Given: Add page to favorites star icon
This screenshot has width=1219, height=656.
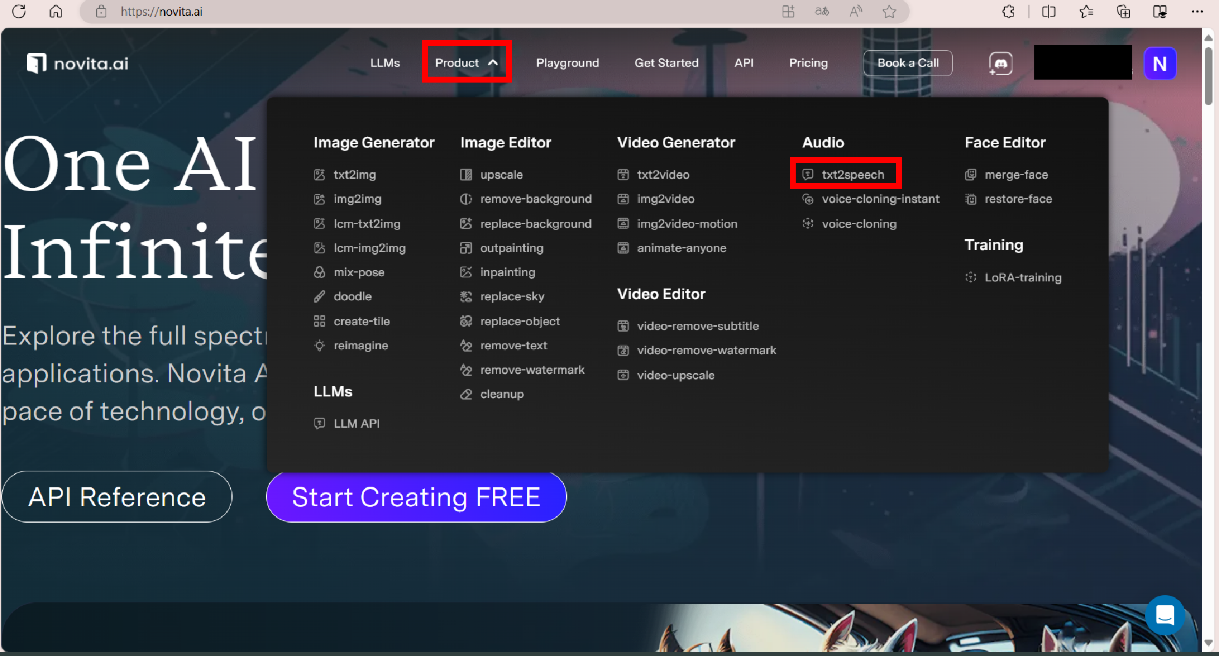Looking at the screenshot, I should pyautogui.click(x=889, y=11).
